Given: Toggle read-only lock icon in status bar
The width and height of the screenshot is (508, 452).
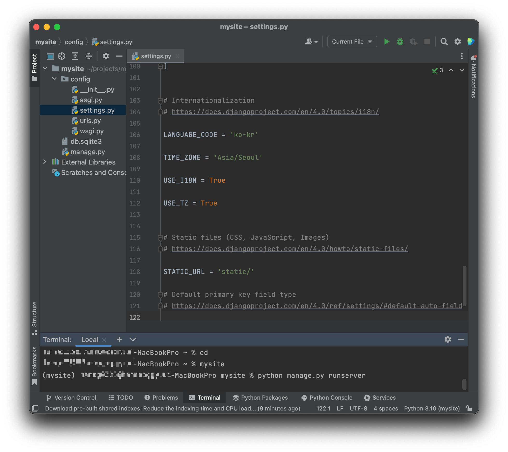Looking at the screenshot, I should pyautogui.click(x=469, y=408).
